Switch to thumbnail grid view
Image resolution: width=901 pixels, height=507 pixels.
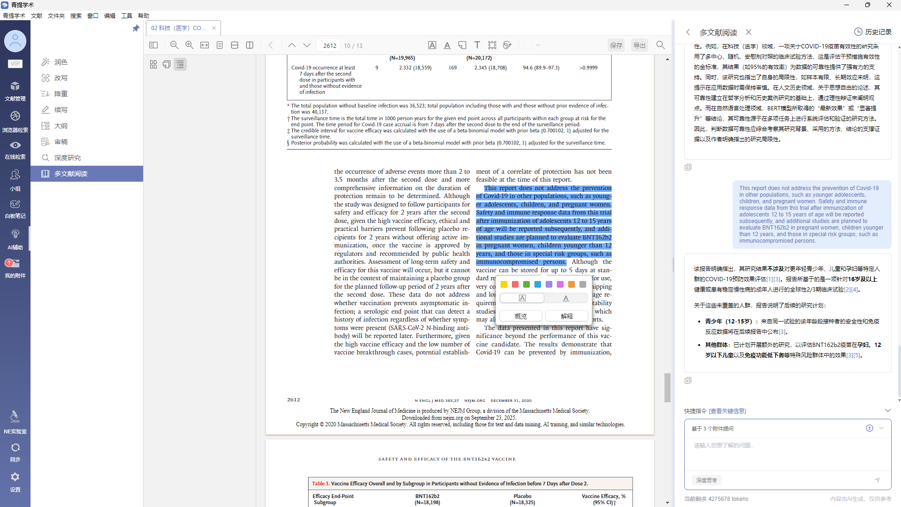153,64
